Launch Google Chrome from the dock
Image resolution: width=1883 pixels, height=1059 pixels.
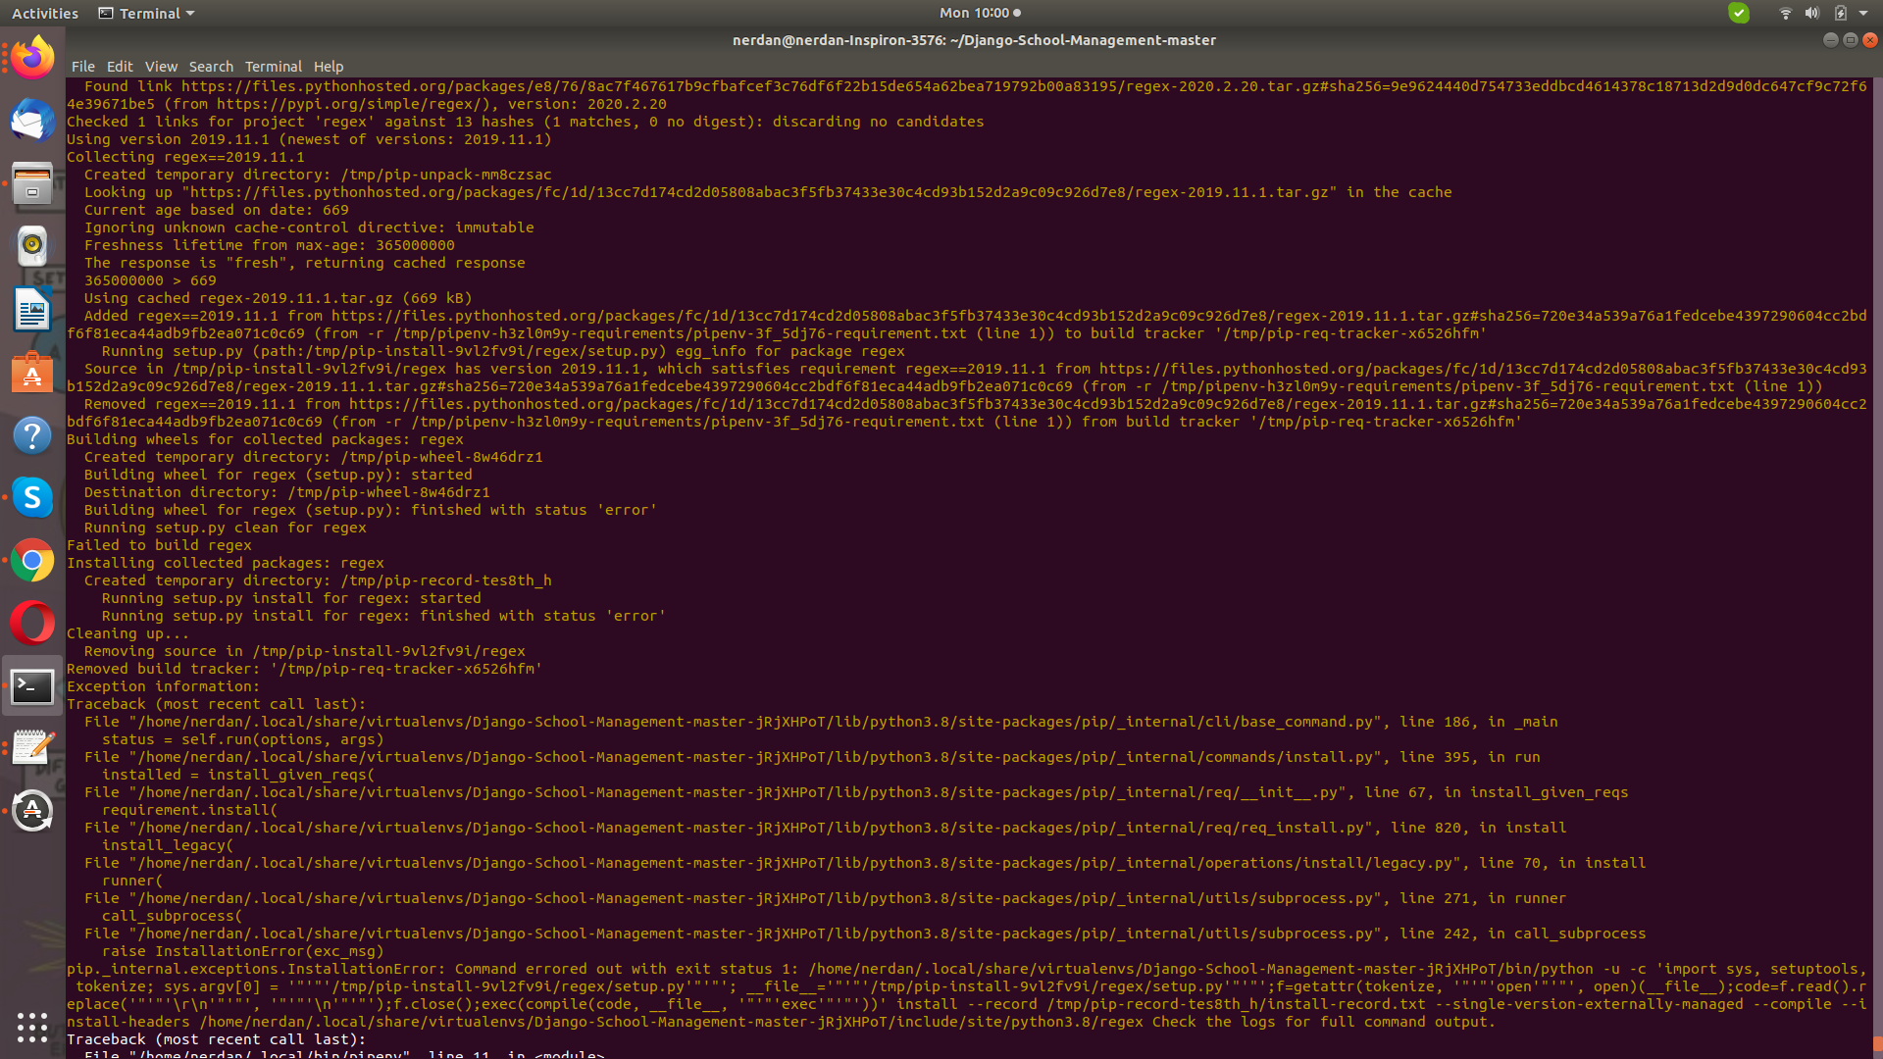pos(32,560)
